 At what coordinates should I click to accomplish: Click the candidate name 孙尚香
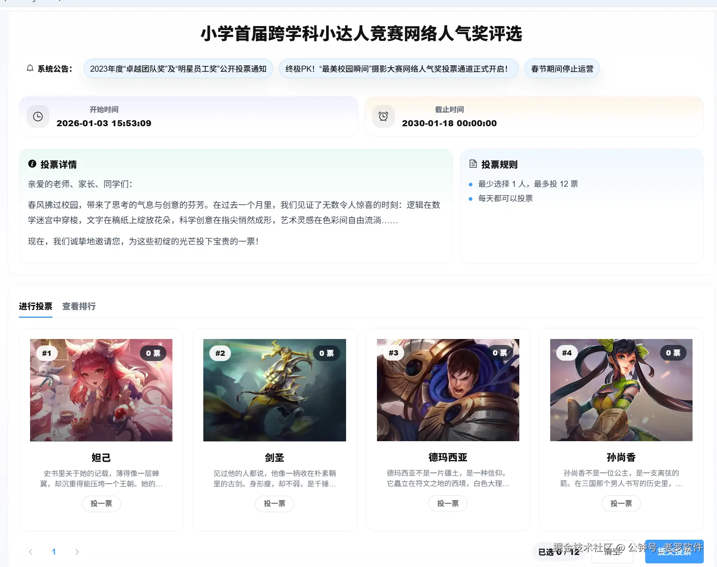click(621, 457)
